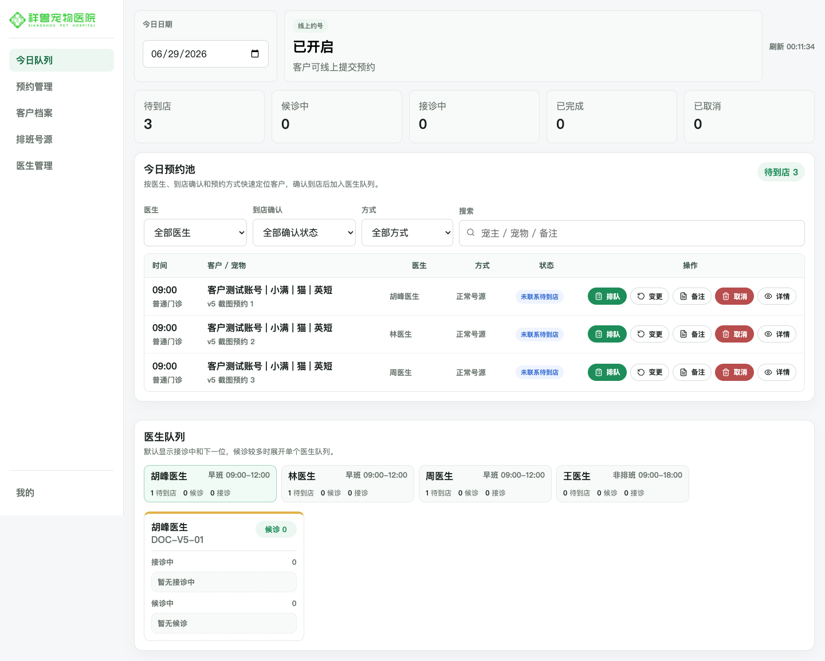Click 未联系待到店 status in 胡峰医生 row
Viewport: 825px width, 661px height.
click(540, 297)
